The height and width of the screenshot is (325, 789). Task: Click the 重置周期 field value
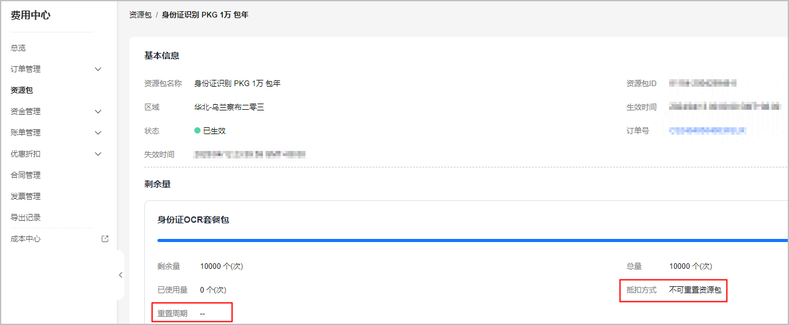point(204,314)
